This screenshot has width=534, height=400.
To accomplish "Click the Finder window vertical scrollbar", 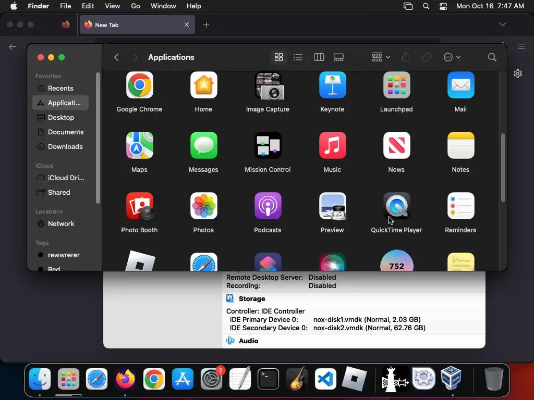I will tap(503, 168).
